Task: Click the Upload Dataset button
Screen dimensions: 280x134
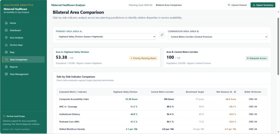Action: (x=237, y=5)
